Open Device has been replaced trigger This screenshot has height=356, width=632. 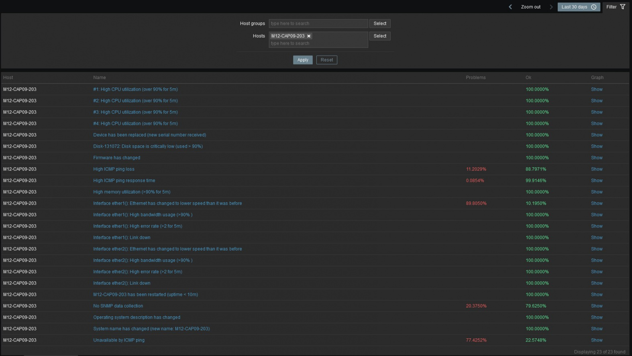click(x=149, y=135)
